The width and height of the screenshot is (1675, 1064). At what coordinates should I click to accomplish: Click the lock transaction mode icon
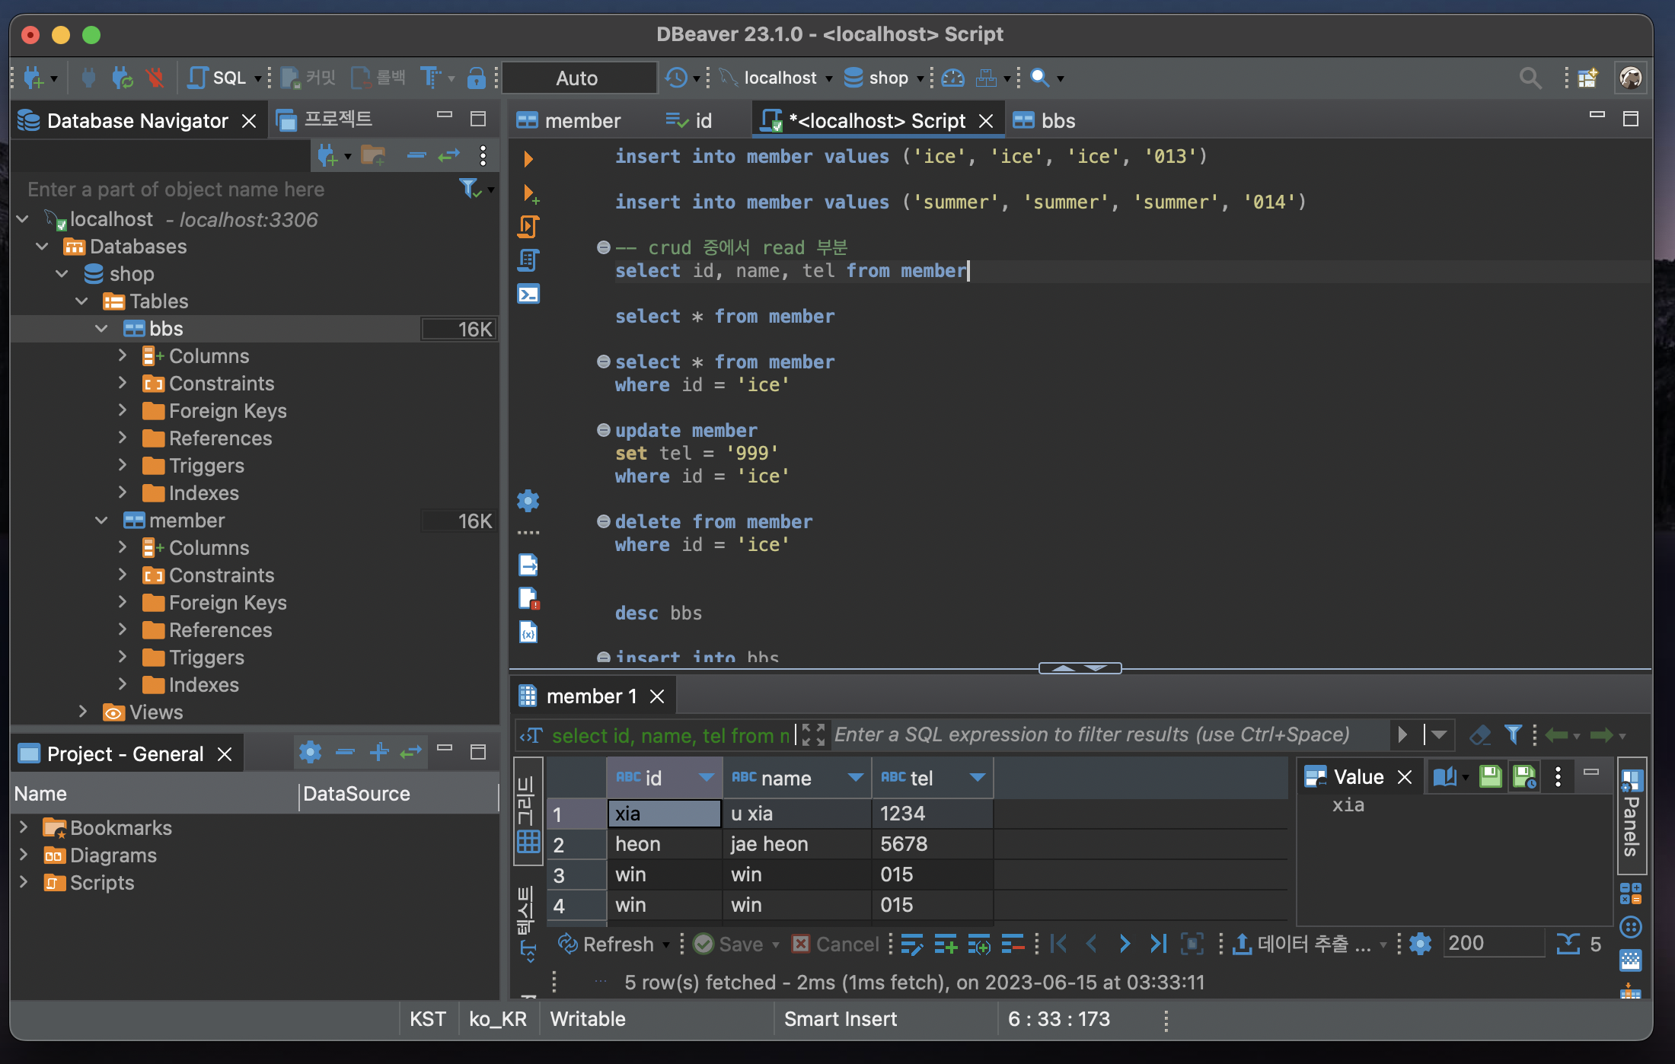tap(476, 78)
